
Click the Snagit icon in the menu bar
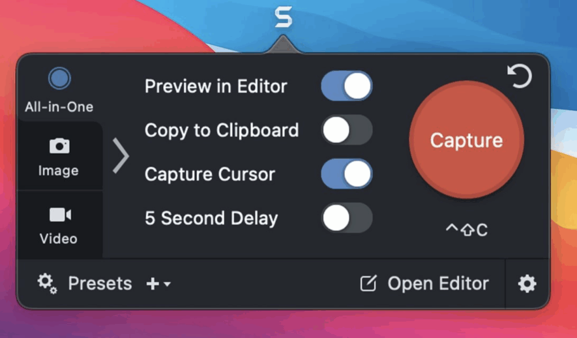click(x=283, y=16)
